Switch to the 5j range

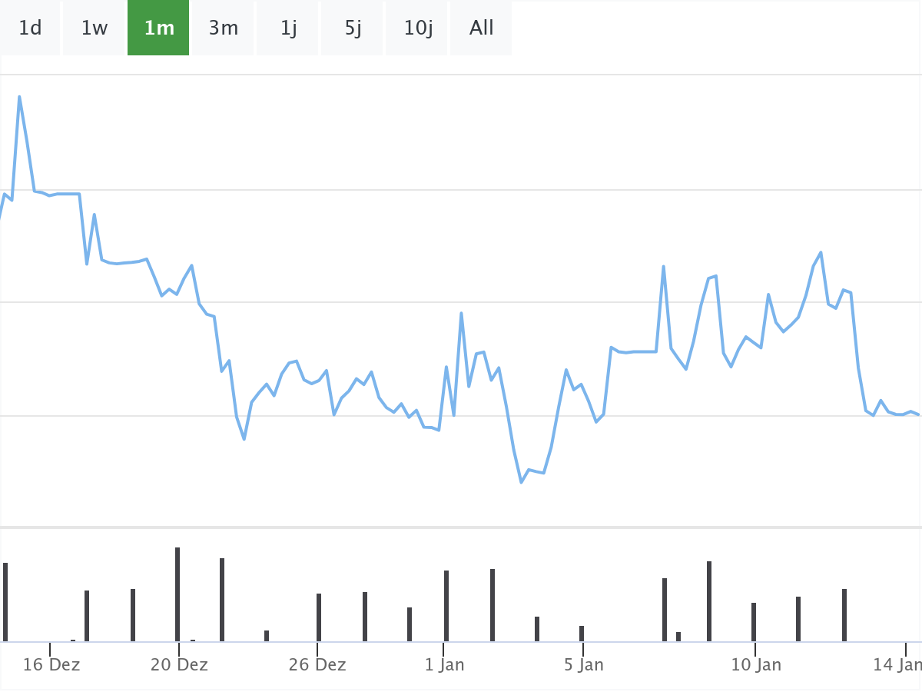click(353, 28)
